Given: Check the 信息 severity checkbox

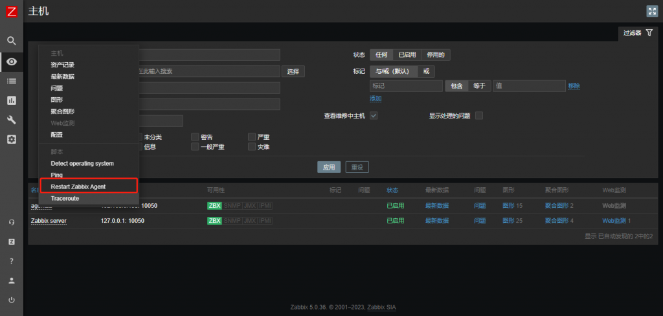Looking at the screenshot, I should 140,147.
